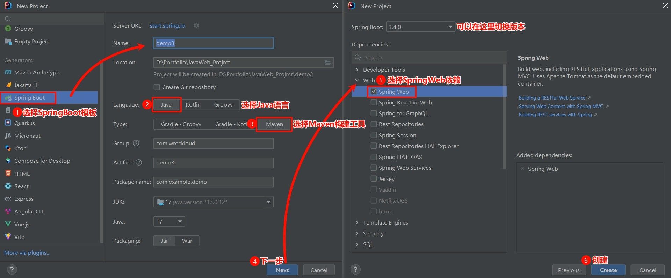Enable Create Git repository checkbox
Image resolution: width=671 pixels, height=278 pixels.
(157, 87)
